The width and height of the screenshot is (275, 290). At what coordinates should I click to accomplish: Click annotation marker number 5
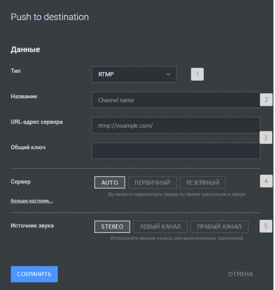coord(266,226)
